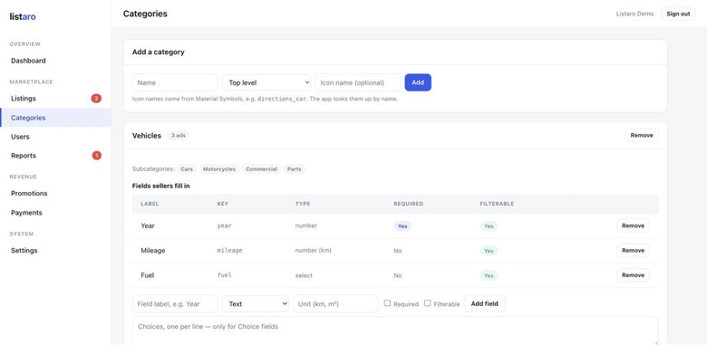Remove the Year field
This screenshot has height=345, width=707.
(x=633, y=225)
